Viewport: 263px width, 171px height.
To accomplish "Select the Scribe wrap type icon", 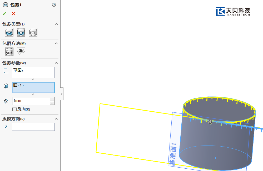I will tap(33, 32).
